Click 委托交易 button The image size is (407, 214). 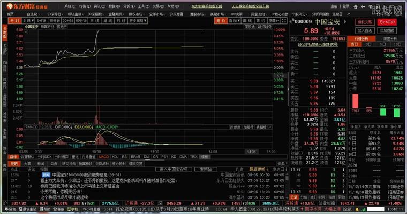coord(365,22)
